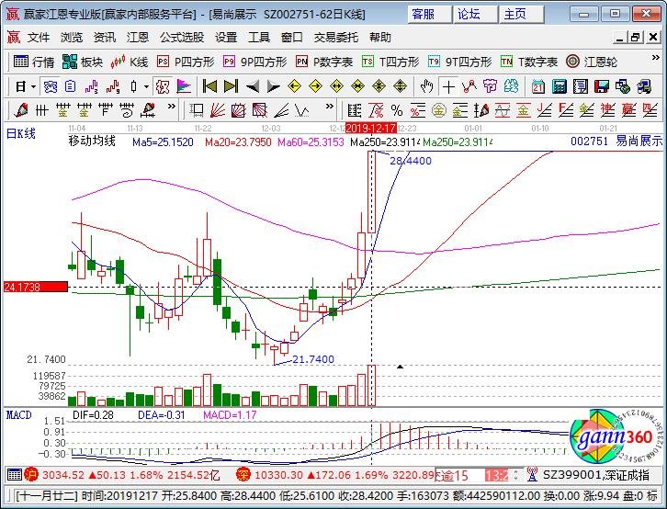This screenshot has height=509, width=667.
Task: Select the J angle fan tool
Action: pyautogui.click(x=545, y=111)
